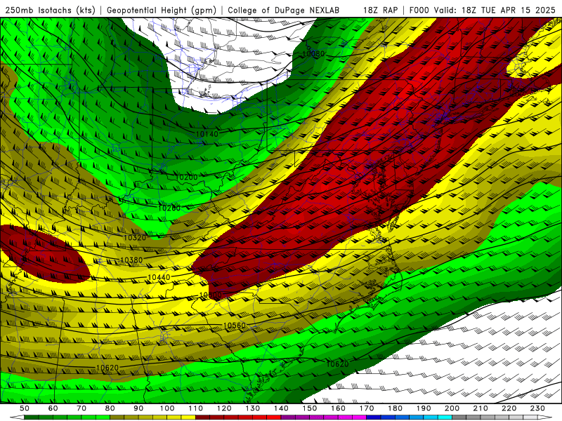Image resolution: width=562 pixels, height=421 pixels.
Task: Click the "Geopotential Height (gpm)" title text
Action: (162, 11)
